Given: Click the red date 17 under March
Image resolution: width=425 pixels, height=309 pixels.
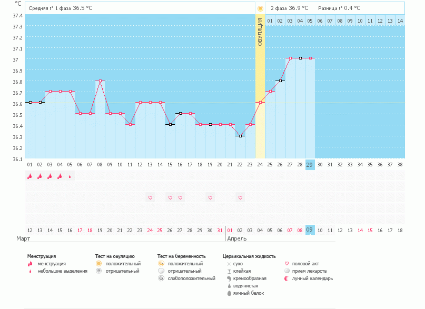Looking at the screenshot, I should point(80,230).
